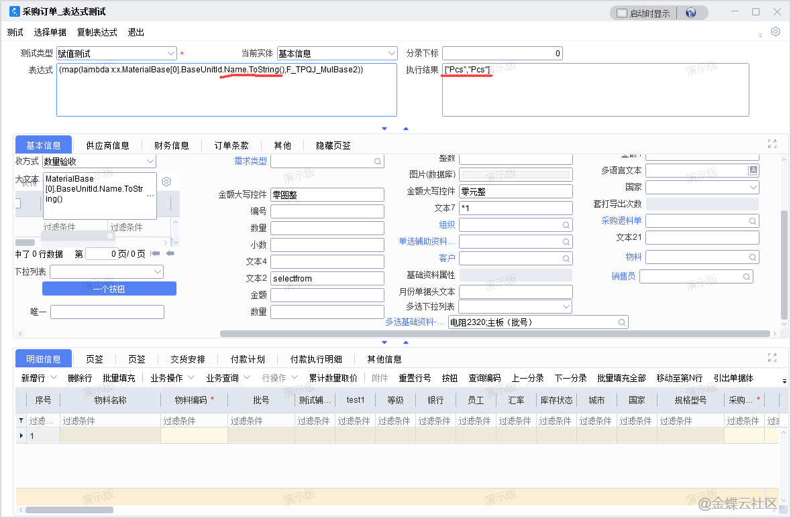Switch to 交货安排 tab
Image resolution: width=791 pixels, height=518 pixels.
pos(188,359)
